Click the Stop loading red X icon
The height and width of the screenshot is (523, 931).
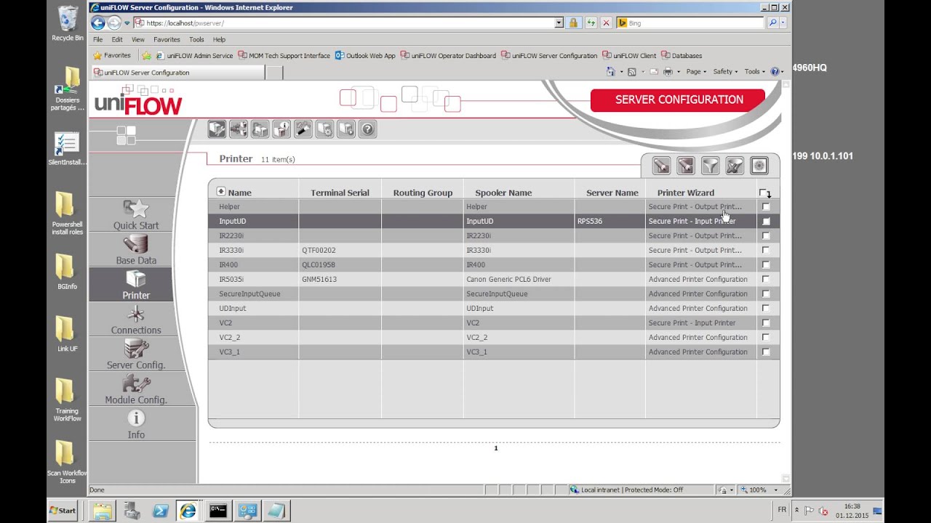[x=606, y=23]
